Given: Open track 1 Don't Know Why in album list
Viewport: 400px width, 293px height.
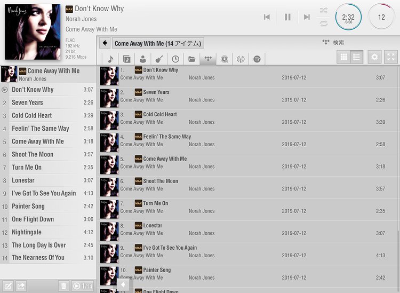Looking at the screenshot, I should 247,76.
